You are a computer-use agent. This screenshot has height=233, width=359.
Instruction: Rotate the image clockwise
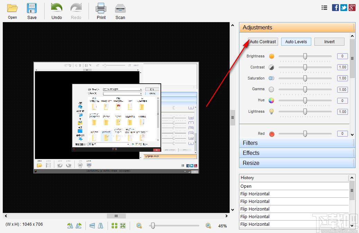(70, 226)
